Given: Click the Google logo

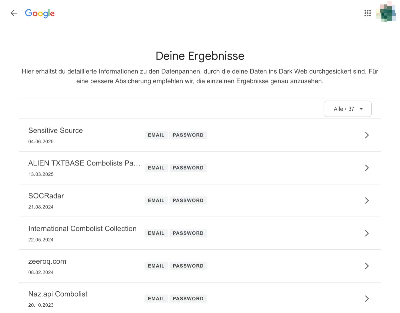Looking at the screenshot, I should point(40,13).
